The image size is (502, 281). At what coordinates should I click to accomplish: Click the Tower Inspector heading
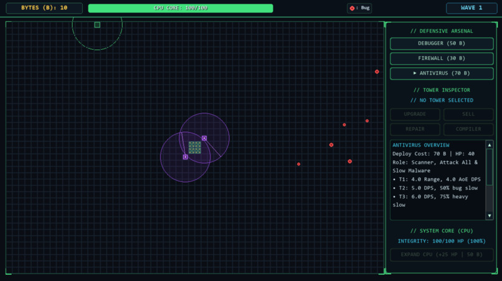pos(442,90)
